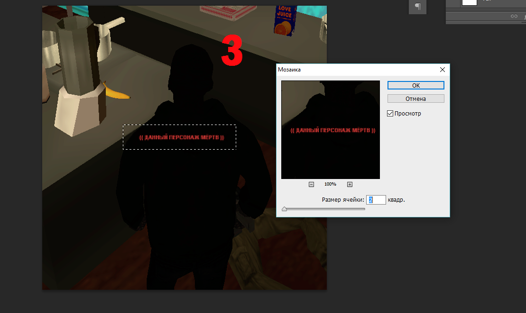This screenshot has height=313, width=526.
Task: Select the white layer thumbnail in the Layers panel
Action: 469,3
